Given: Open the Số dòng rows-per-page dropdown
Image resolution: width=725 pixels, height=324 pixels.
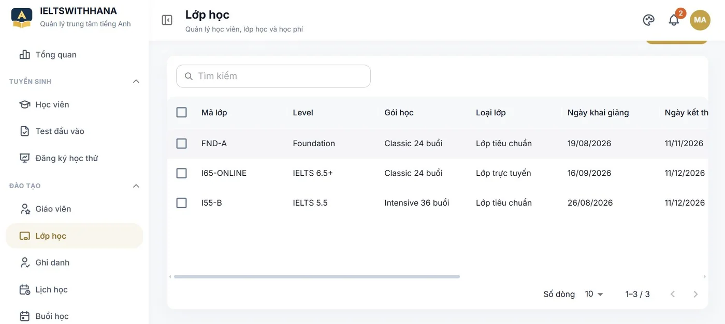Looking at the screenshot, I should [594, 294].
